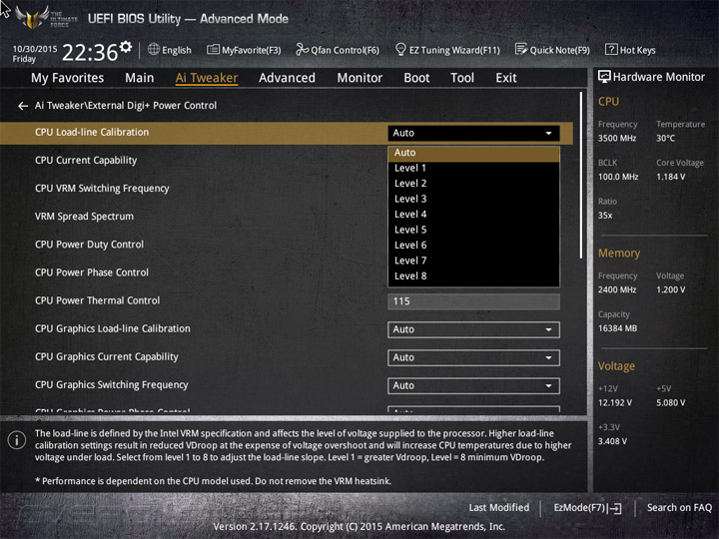Select the CPU Load-line Calibration row label
The height and width of the screenshot is (539, 719).
point(92,133)
